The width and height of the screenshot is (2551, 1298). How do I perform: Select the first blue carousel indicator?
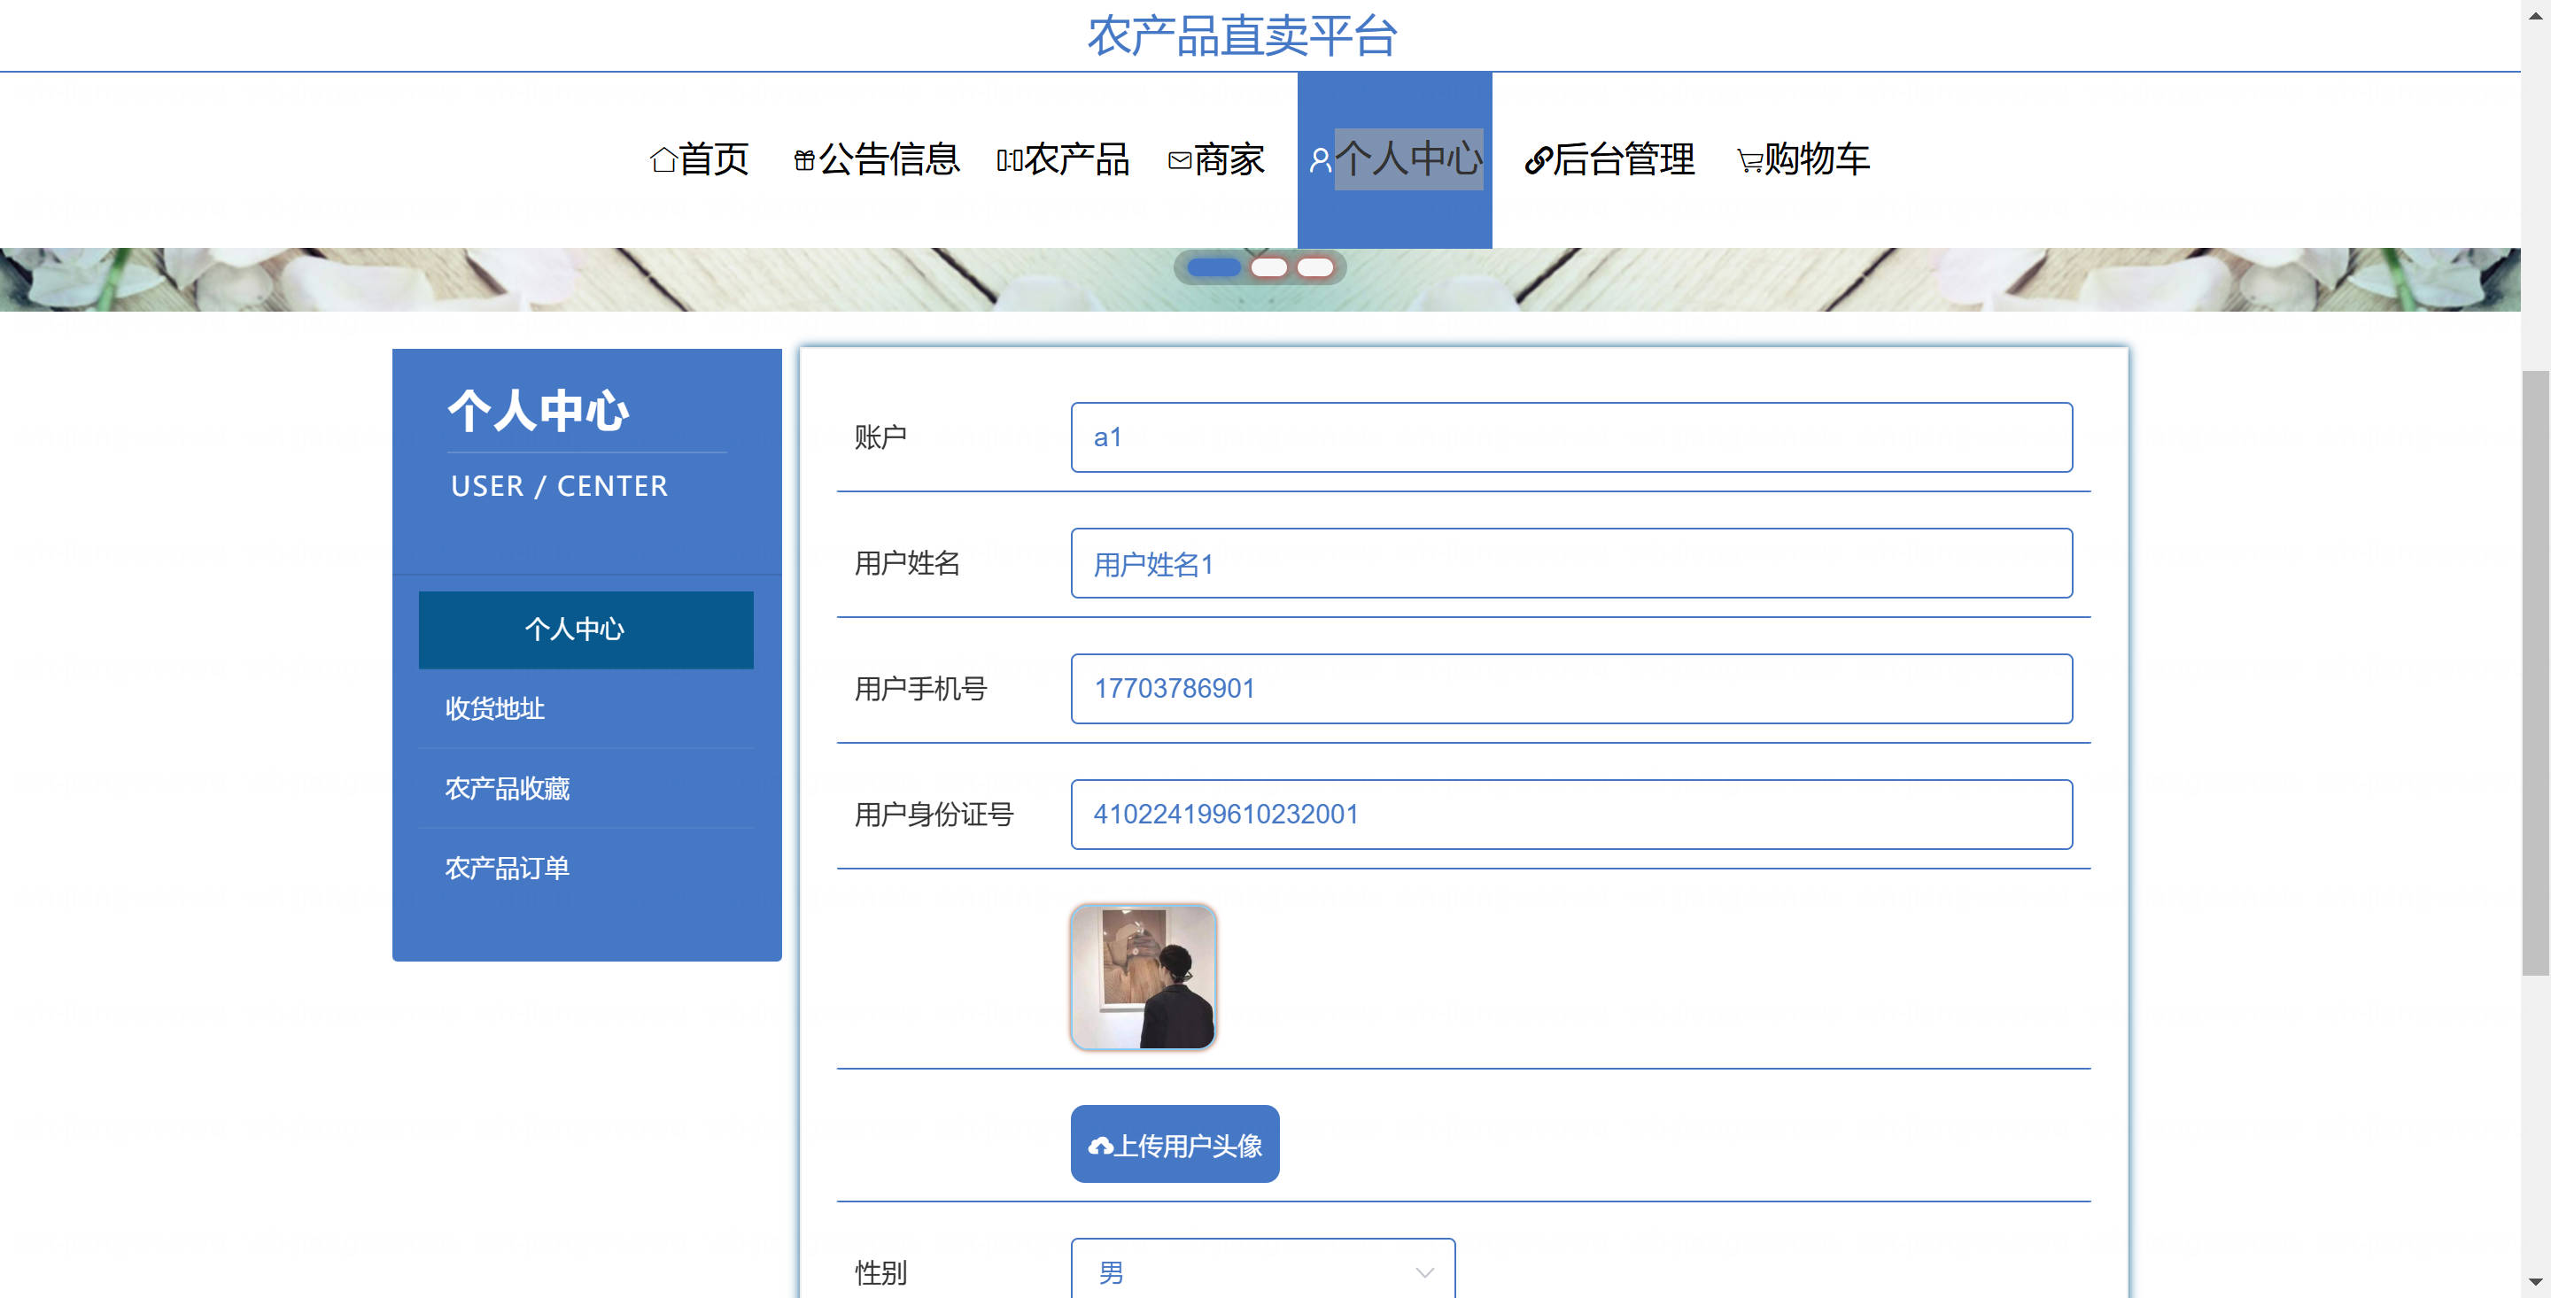(x=1213, y=267)
